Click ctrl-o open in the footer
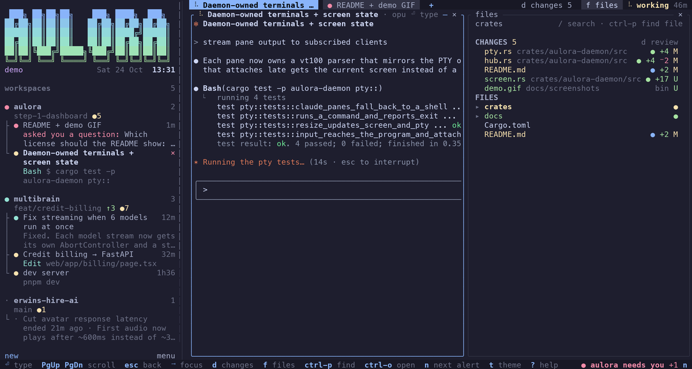 tap(390, 365)
